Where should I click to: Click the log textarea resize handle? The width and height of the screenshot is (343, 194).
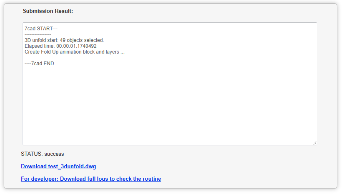pos(314,142)
